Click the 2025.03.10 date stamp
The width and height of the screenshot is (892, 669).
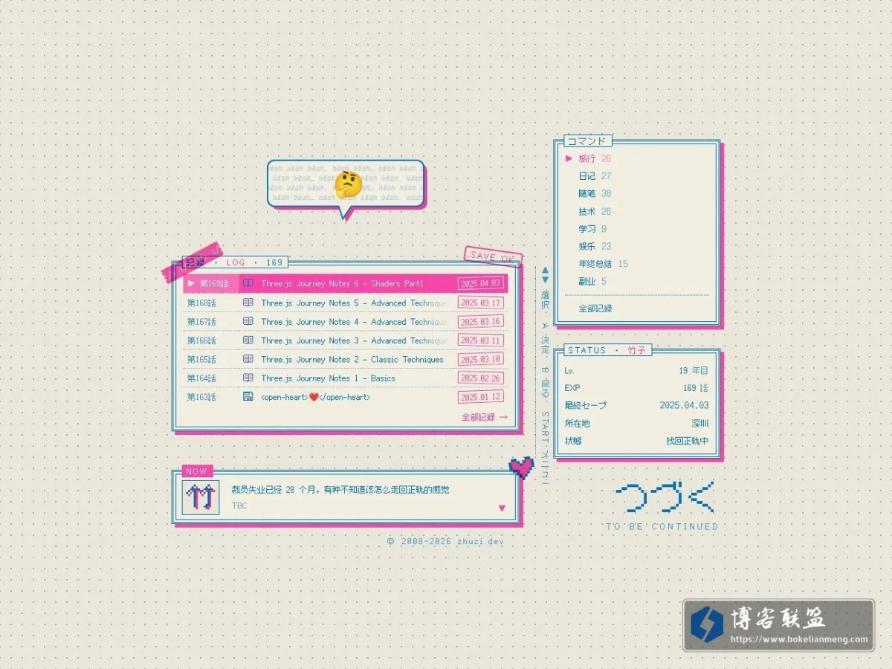[480, 359]
